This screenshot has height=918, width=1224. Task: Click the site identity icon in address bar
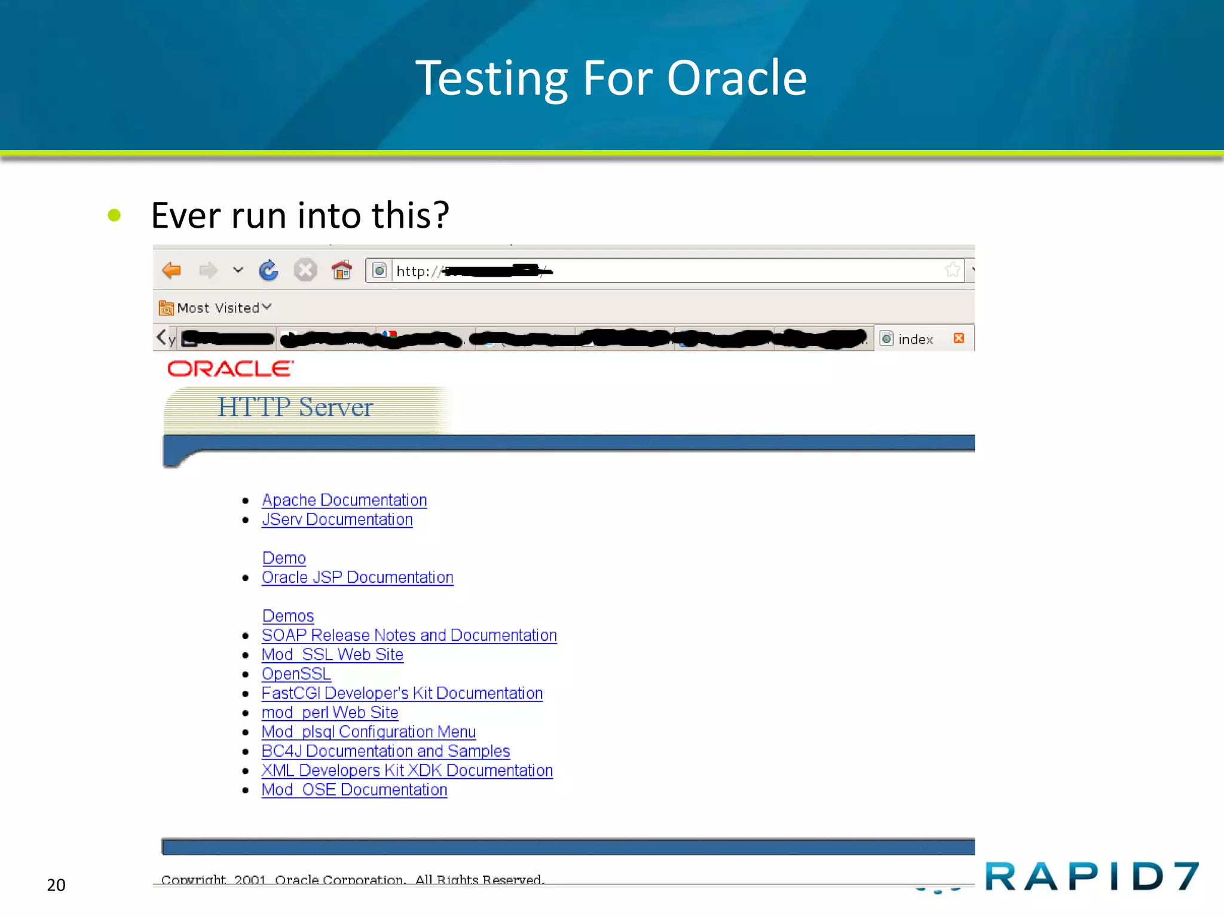(x=380, y=271)
